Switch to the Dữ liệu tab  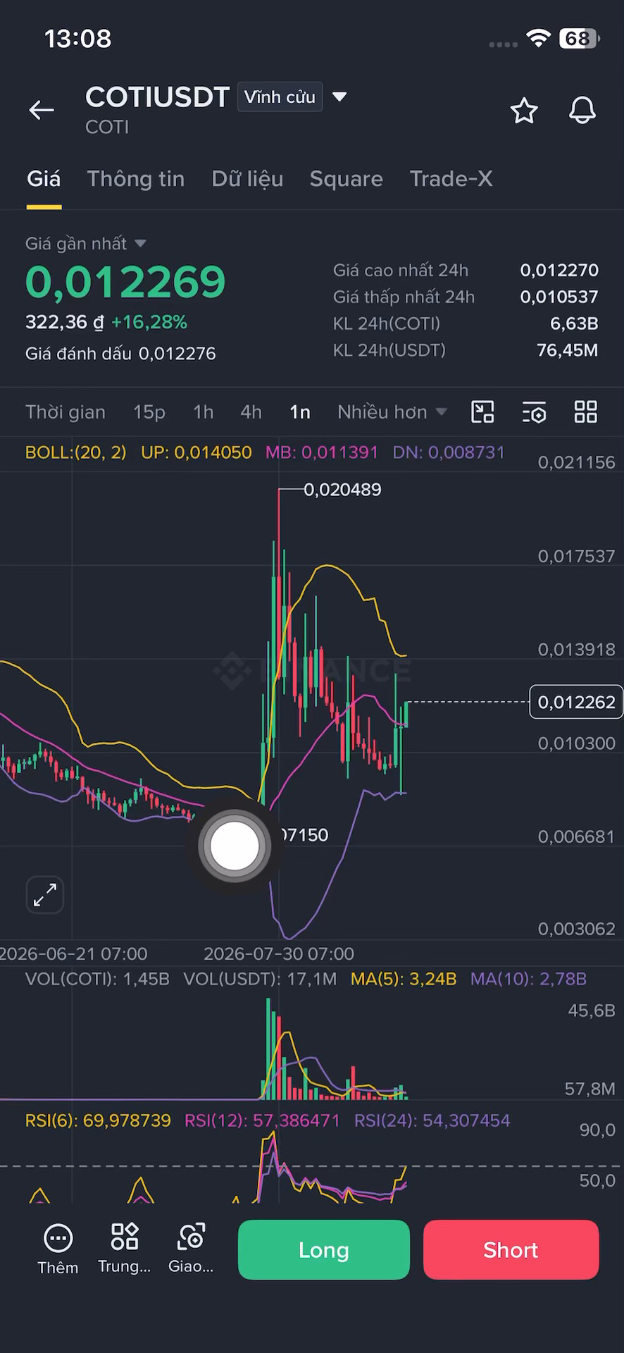[x=247, y=179]
